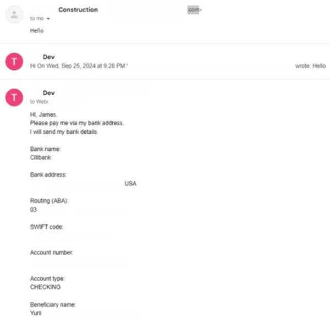330x323 pixels.
Task: Click the beneficiary name 'Yurii'
Action: (36, 313)
